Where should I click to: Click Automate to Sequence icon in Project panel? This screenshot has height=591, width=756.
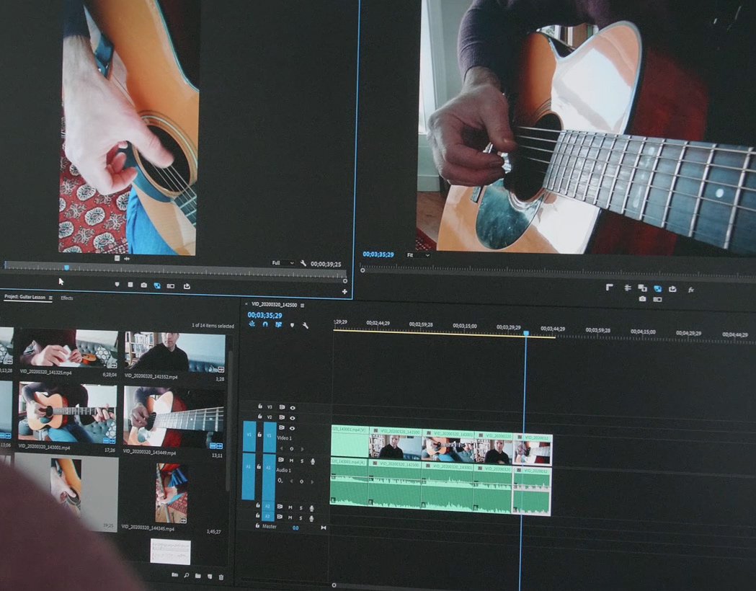[174, 574]
